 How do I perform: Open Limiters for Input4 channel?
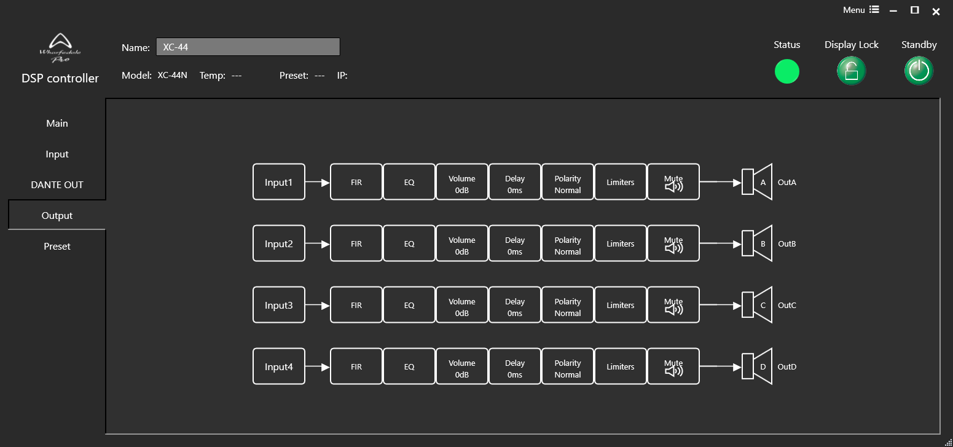tap(621, 366)
